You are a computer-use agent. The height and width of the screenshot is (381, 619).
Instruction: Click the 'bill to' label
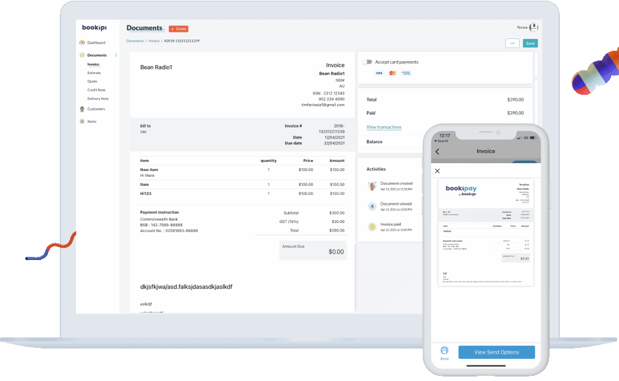(145, 126)
